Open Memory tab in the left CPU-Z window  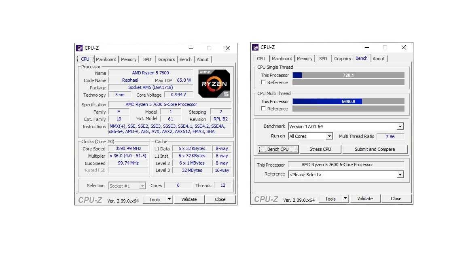click(x=129, y=59)
